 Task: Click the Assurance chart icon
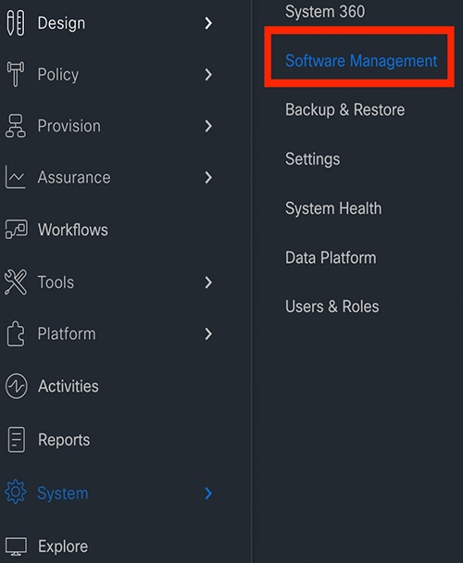[x=15, y=177]
